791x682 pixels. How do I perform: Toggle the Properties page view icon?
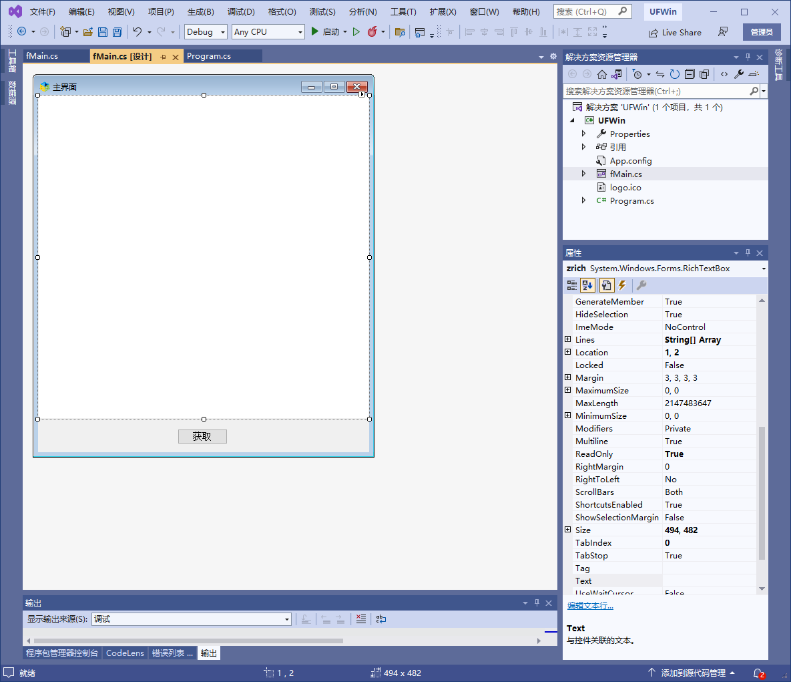tap(606, 285)
